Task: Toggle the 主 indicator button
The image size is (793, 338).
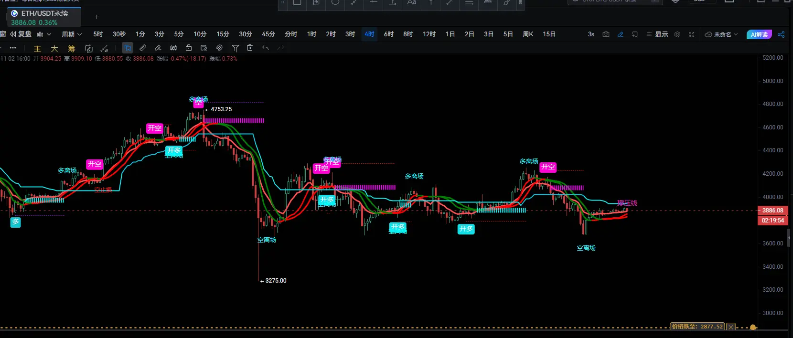Action: 37,48
